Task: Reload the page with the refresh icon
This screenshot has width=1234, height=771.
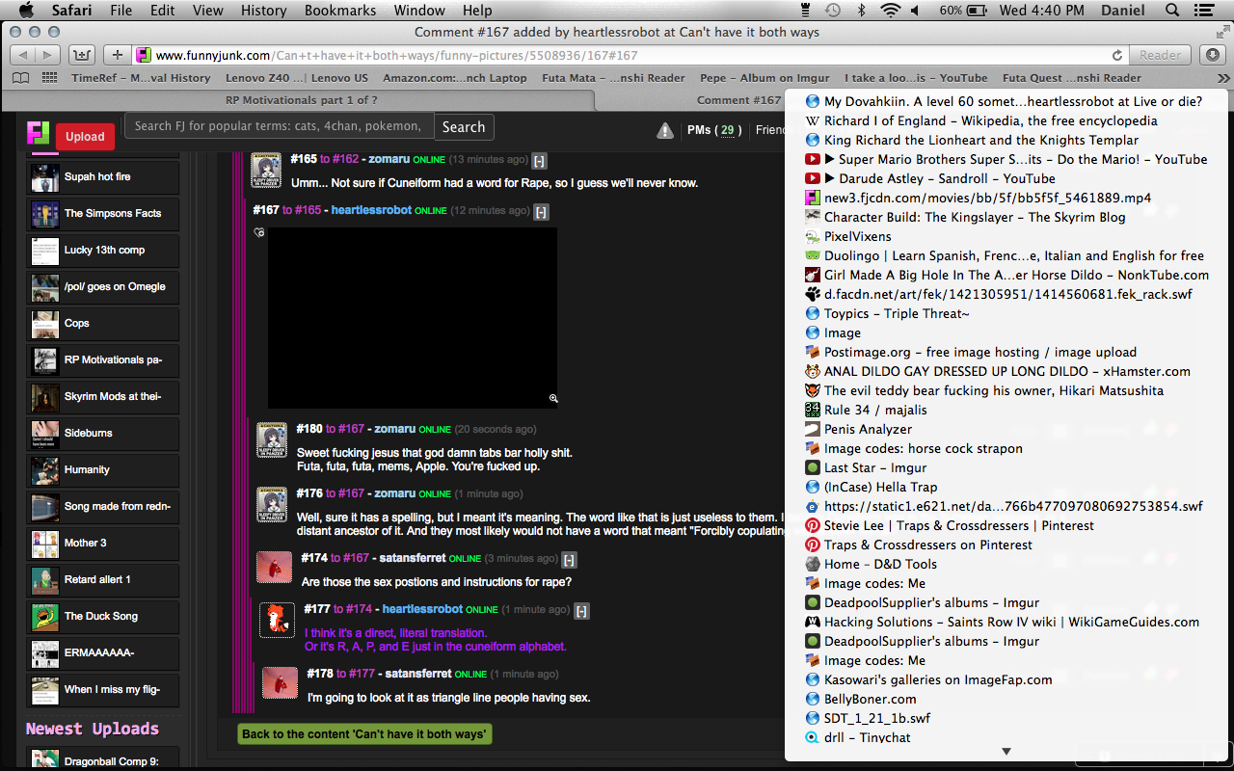Action: [x=1117, y=56]
